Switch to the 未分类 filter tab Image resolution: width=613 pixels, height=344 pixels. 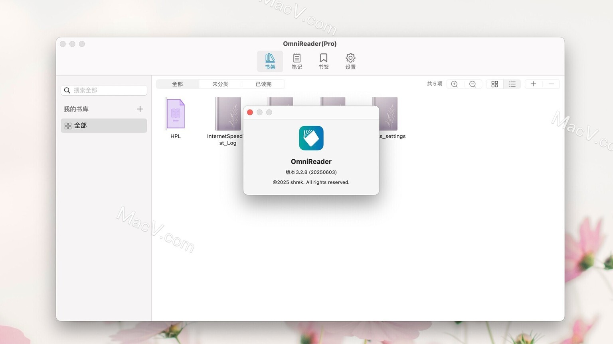click(x=220, y=84)
